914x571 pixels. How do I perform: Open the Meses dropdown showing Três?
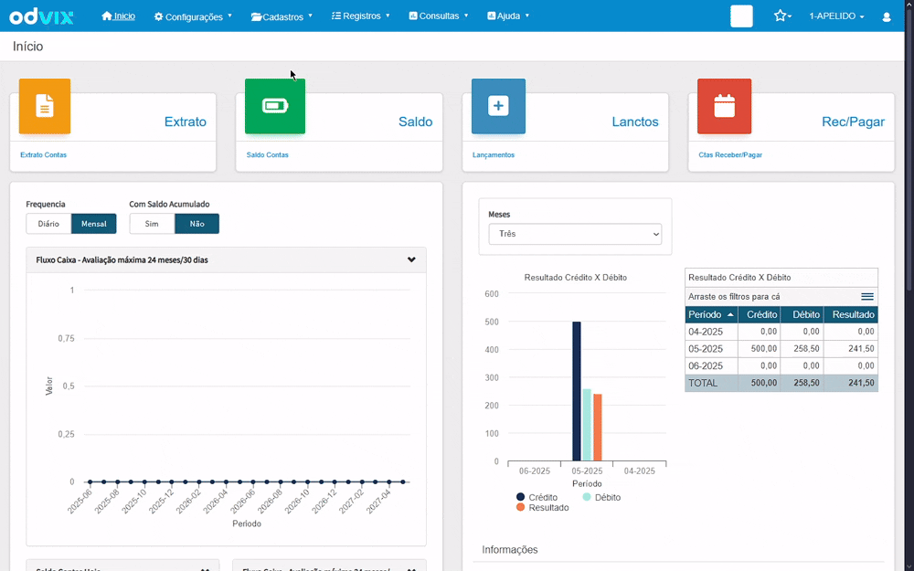pyautogui.click(x=575, y=234)
